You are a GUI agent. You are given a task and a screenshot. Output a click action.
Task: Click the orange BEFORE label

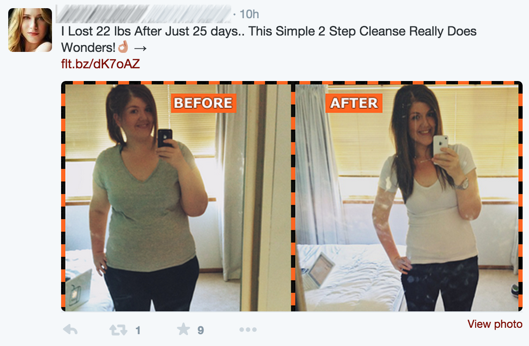(203, 103)
